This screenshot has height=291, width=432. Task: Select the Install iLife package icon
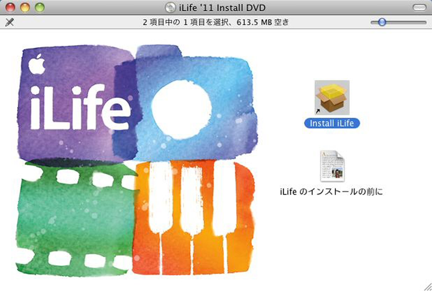[332, 98]
